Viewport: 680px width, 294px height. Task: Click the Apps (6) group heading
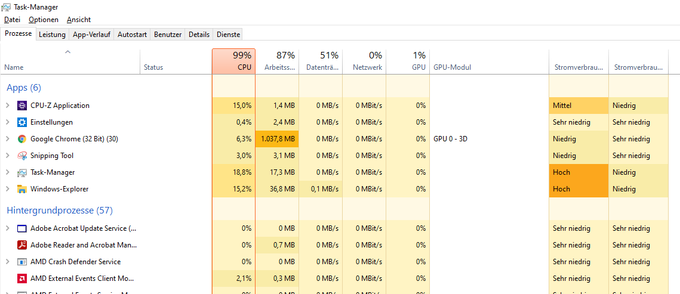(x=24, y=88)
